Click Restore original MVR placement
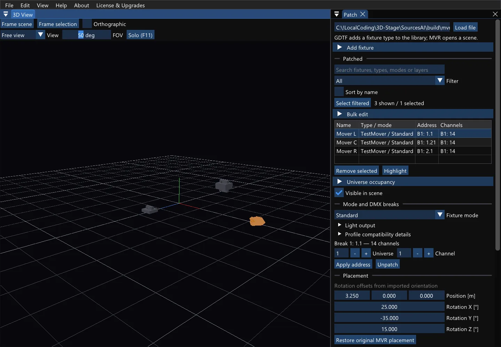Screen dimensions: 501x347 coord(375,340)
